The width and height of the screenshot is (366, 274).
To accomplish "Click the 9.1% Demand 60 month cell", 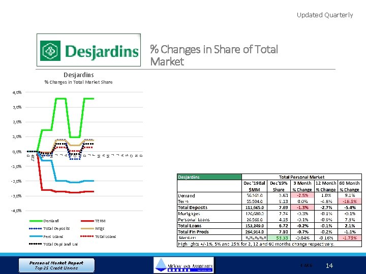I will click(x=349, y=195).
